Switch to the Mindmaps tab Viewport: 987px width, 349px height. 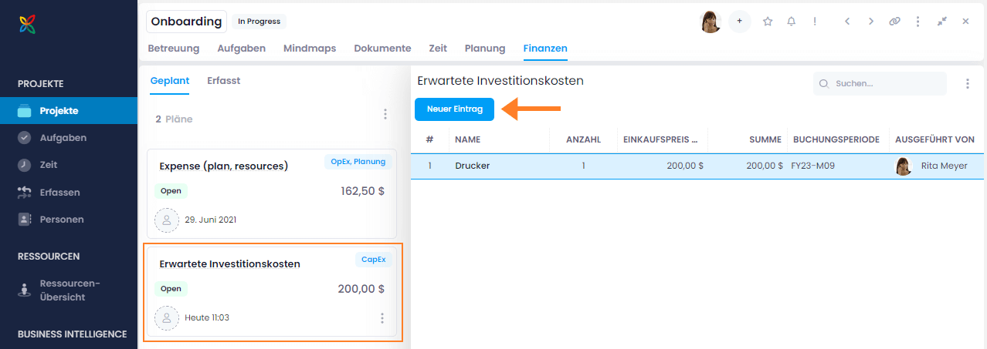click(310, 48)
